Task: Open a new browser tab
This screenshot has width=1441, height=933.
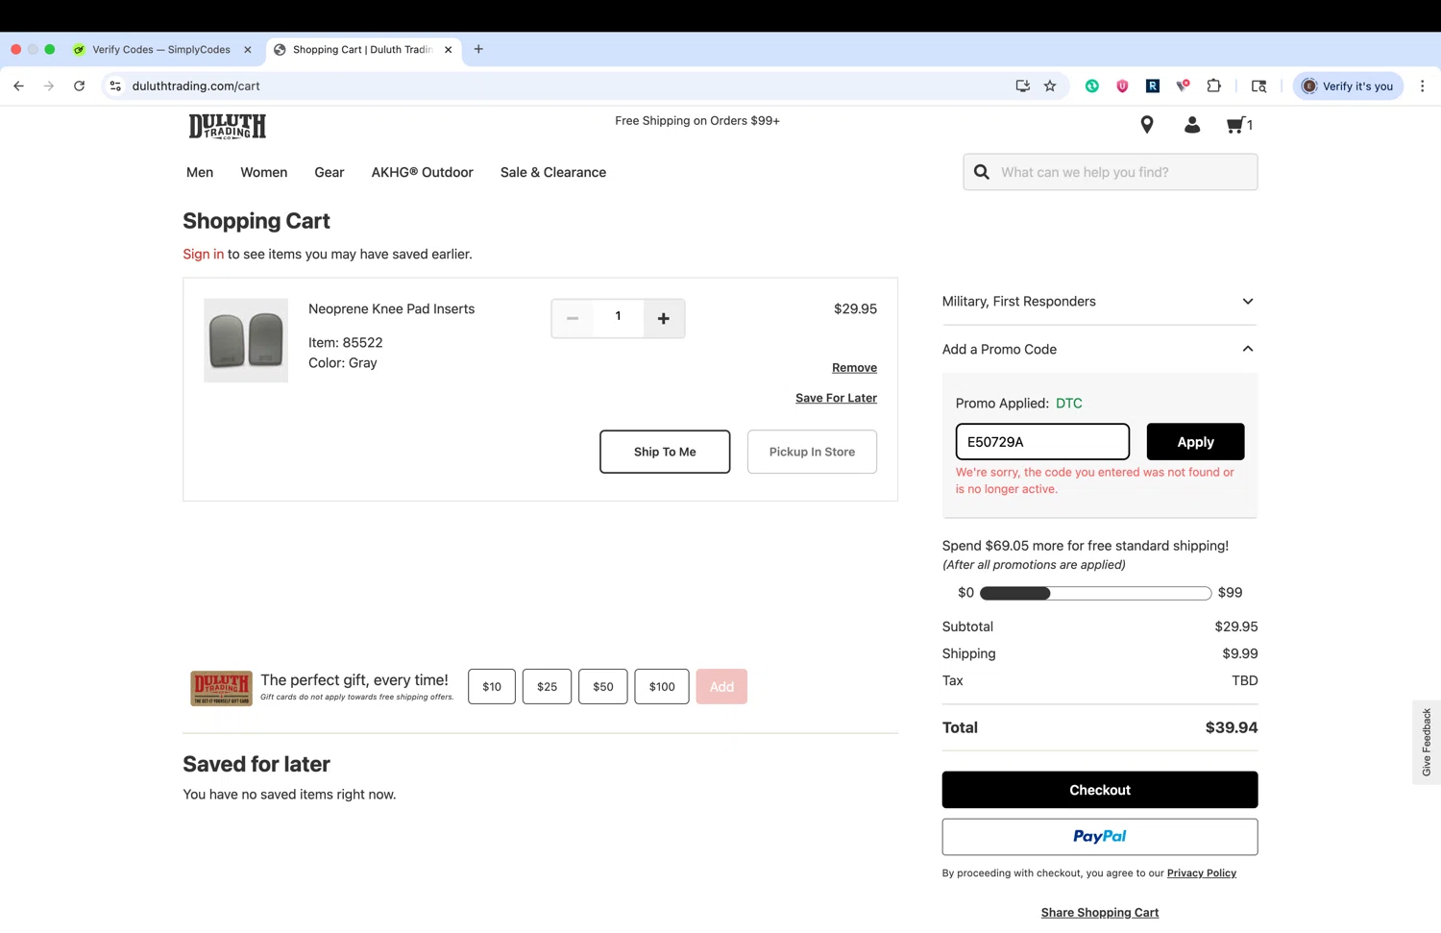Action: click(478, 49)
